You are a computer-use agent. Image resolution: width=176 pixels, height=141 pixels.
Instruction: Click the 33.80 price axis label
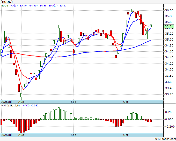point(169,76)
